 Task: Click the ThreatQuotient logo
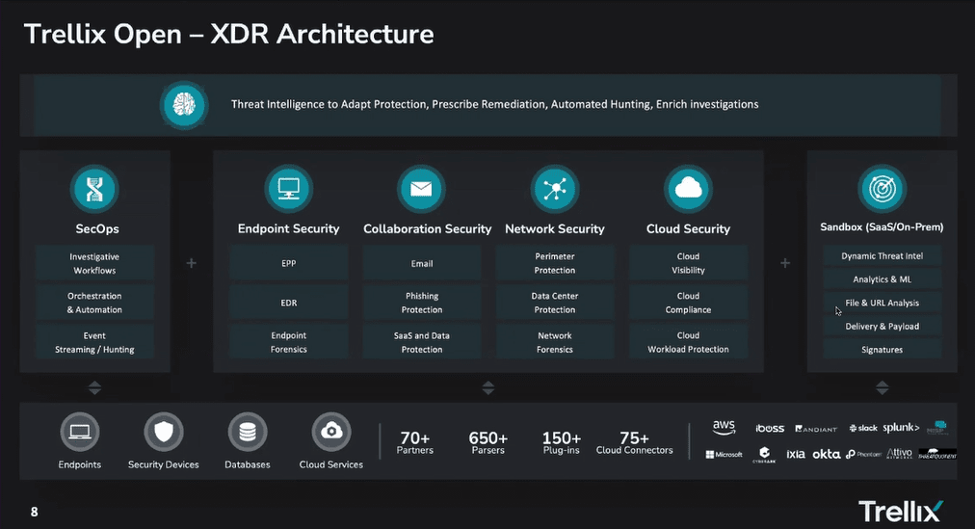click(937, 454)
